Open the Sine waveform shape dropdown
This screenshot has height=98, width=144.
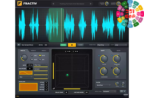[26, 77]
